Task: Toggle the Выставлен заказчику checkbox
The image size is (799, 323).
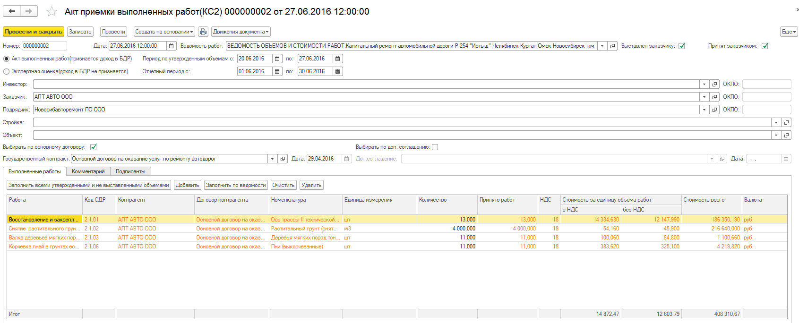Action: (682, 46)
